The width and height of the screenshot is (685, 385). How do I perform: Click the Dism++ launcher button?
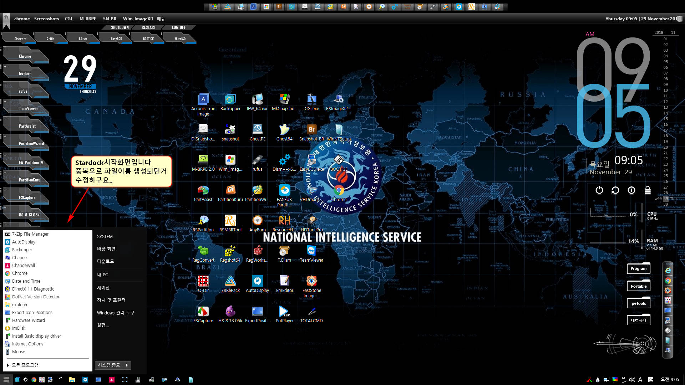pos(20,38)
